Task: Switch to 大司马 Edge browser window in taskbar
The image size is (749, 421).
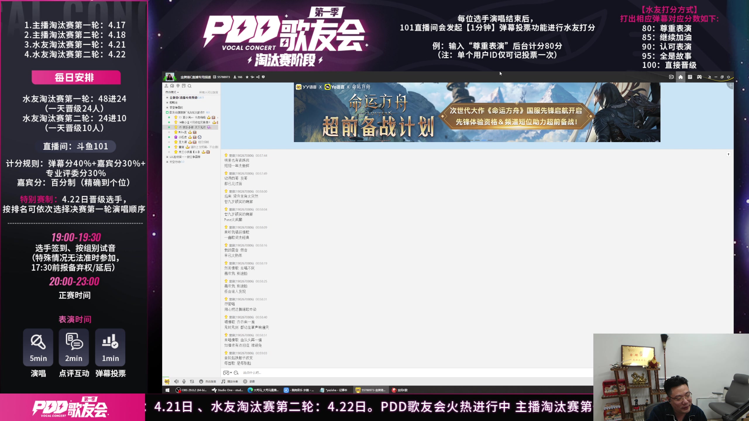Action: (263, 390)
